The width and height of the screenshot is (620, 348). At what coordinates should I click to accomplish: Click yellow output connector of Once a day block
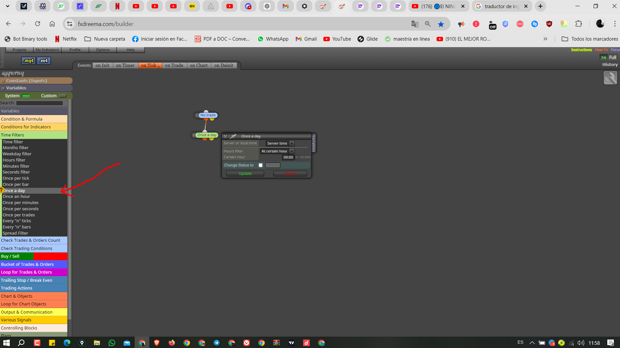(211, 139)
